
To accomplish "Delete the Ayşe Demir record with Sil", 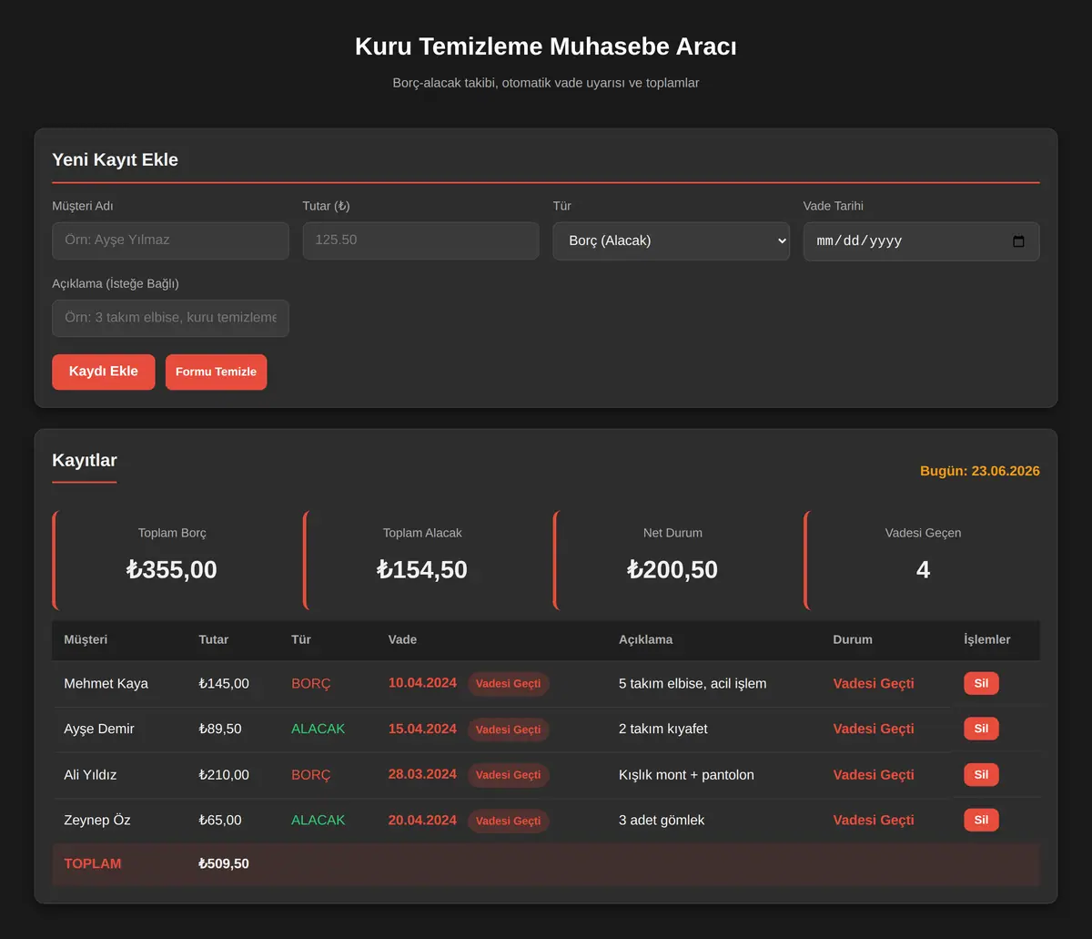I will [981, 729].
